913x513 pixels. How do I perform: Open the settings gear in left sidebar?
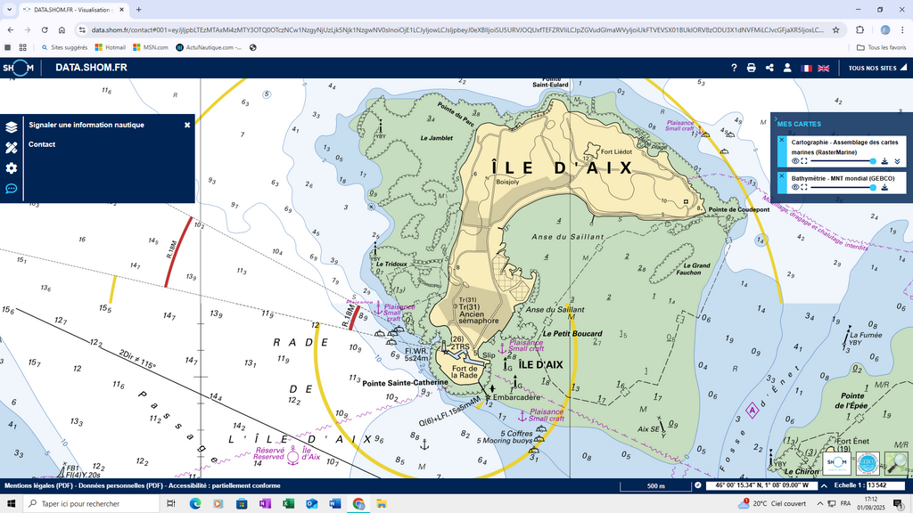click(11, 168)
